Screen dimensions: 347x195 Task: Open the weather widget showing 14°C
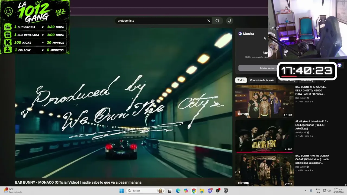tap(13, 191)
